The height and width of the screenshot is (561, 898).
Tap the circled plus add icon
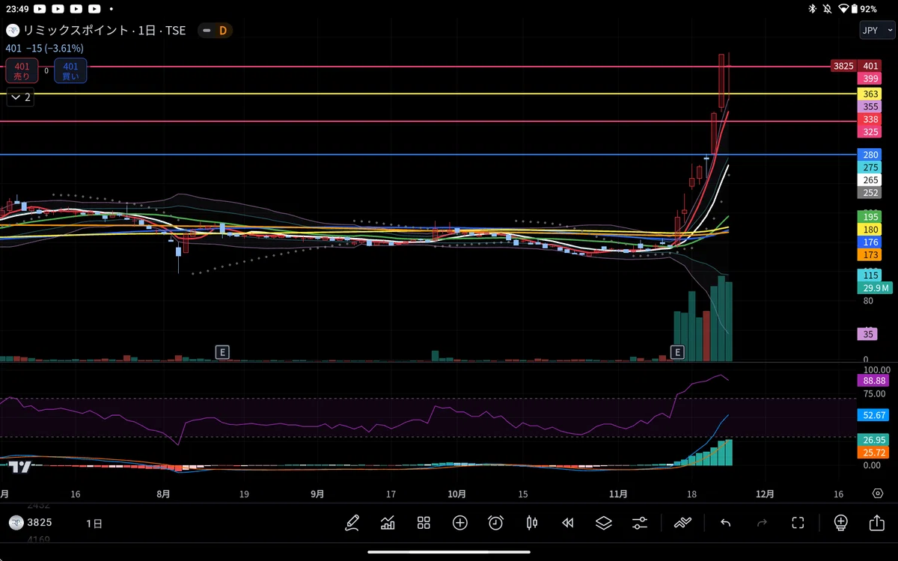pyautogui.click(x=459, y=523)
